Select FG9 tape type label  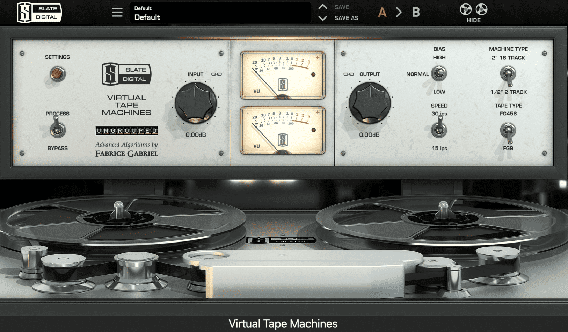pos(508,148)
